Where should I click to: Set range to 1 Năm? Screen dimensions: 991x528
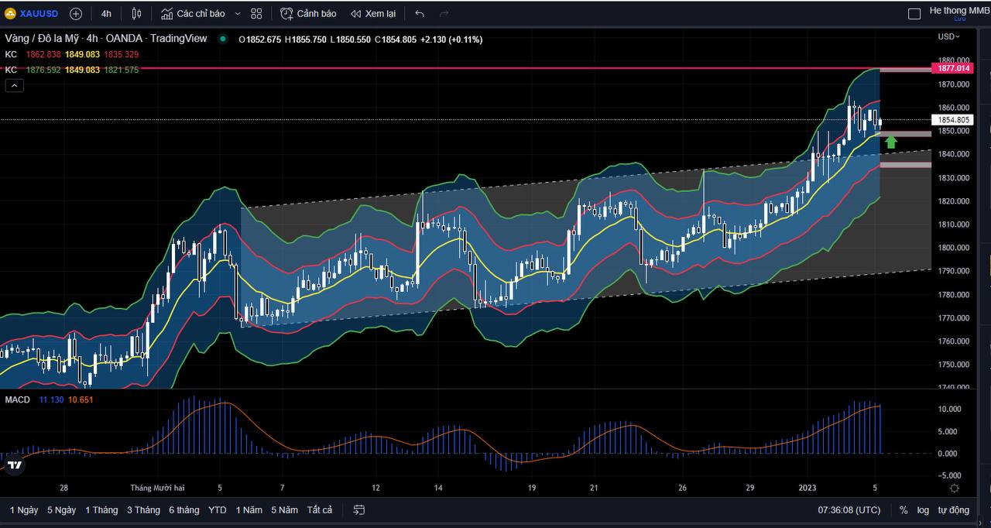point(249,510)
